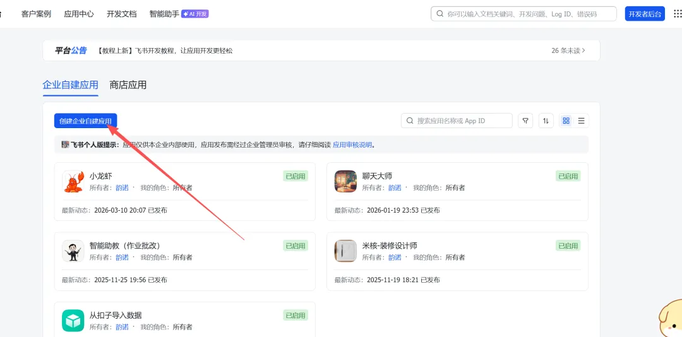
Task: Focus the top documentation search field
Action: (x=523, y=14)
